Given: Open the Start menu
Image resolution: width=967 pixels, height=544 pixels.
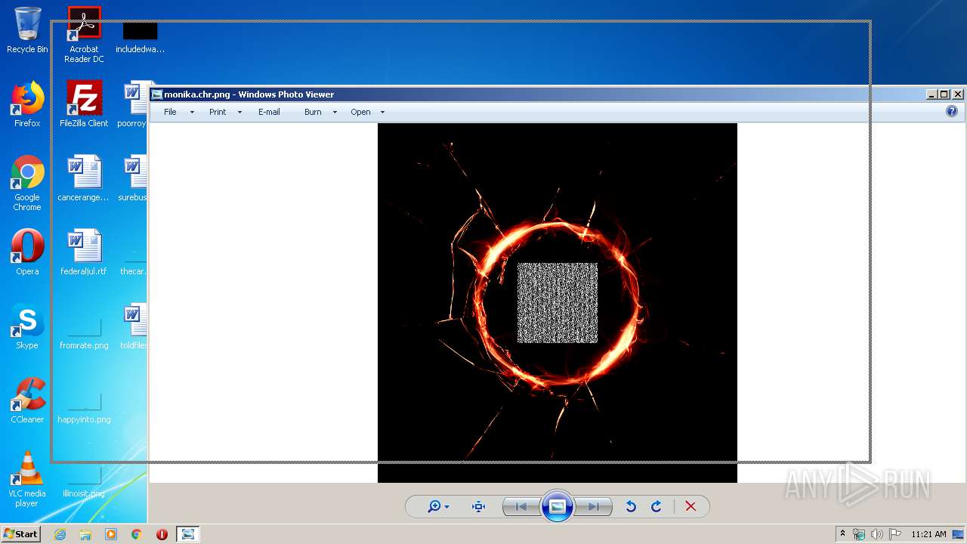Looking at the screenshot, I should 21,534.
